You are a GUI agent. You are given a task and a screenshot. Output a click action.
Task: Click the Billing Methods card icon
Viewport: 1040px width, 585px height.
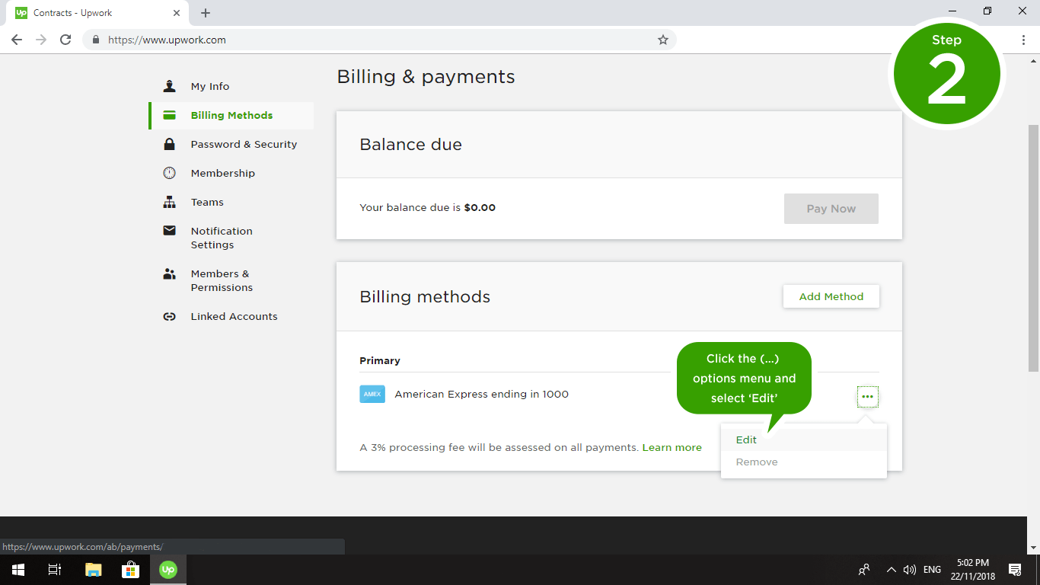[x=169, y=115]
